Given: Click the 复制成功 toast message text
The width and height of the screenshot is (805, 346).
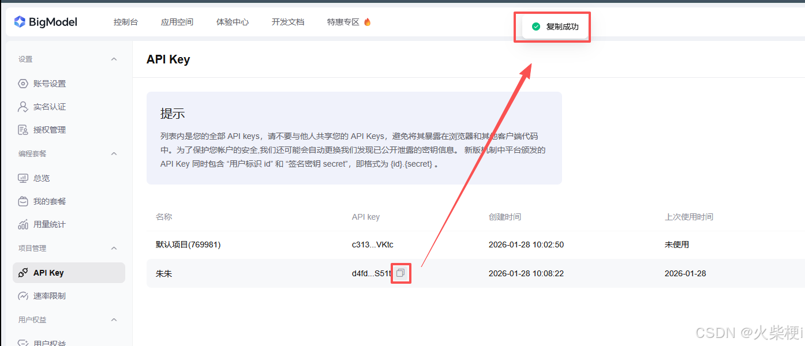Looking at the screenshot, I should (562, 27).
